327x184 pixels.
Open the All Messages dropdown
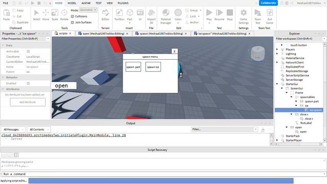[13, 129]
